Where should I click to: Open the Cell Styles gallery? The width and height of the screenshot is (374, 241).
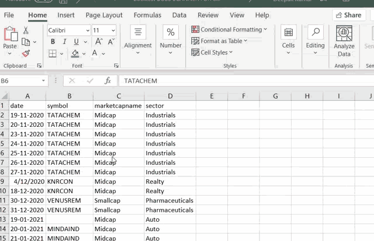pyautogui.click(x=213, y=52)
